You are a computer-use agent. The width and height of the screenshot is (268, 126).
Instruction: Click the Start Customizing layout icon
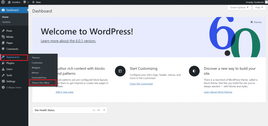click(120, 71)
